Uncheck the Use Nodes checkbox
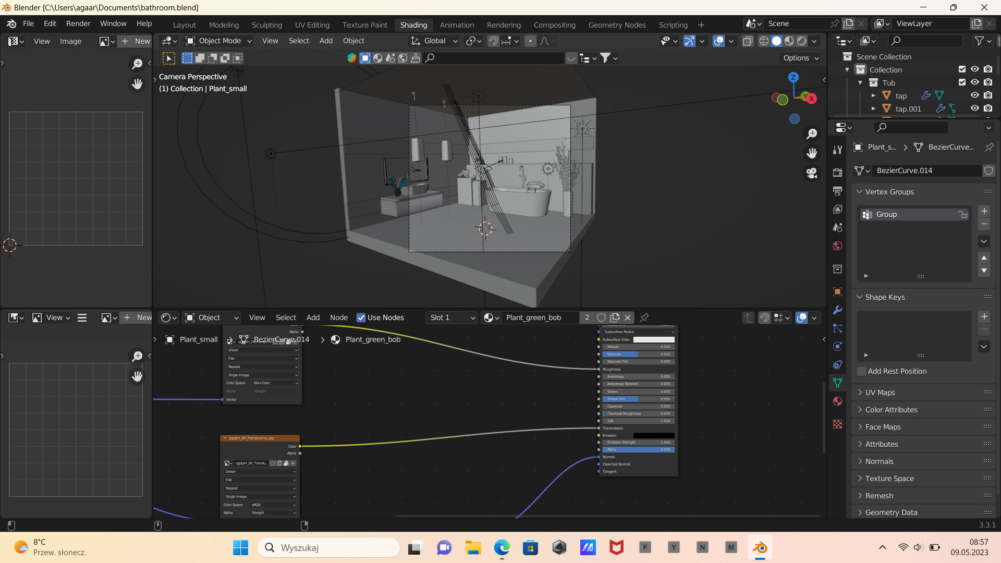This screenshot has height=563, width=1001. tap(361, 317)
